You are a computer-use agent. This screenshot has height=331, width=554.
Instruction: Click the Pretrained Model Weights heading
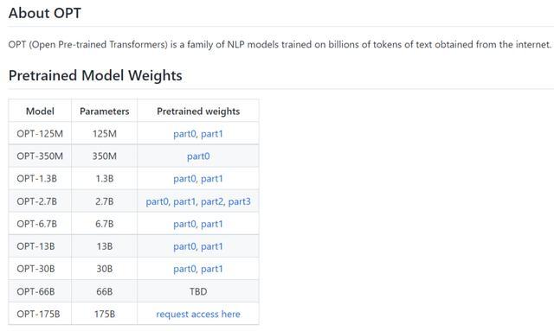click(x=95, y=75)
